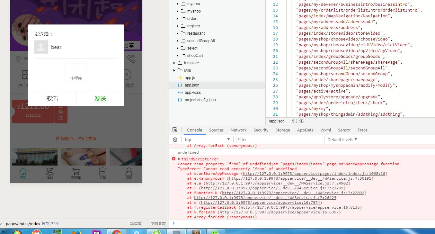Open the index.js:1068:10 error link
Viewport: 435px width, 234px height.
point(314,174)
